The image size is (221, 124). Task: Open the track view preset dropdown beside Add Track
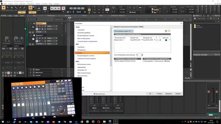tap(60, 19)
